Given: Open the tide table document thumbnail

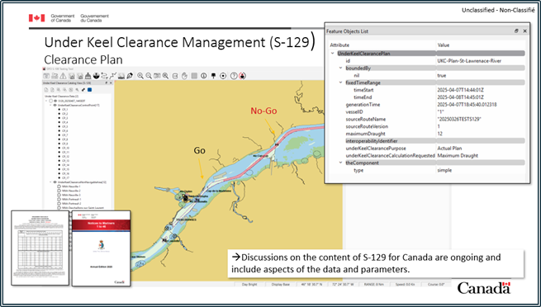Looking at the screenshot, I should pyautogui.click(x=40, y=248).
